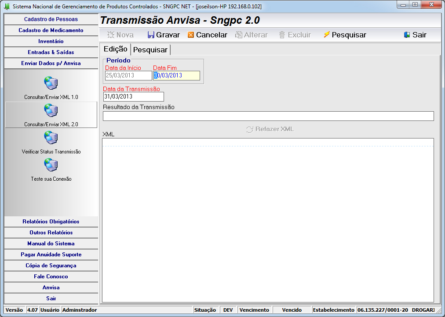The height and width of the screenshot is (317, 445).
Task: Click the Refazer XML refresh icon
Action: click(x=249, y=129)
